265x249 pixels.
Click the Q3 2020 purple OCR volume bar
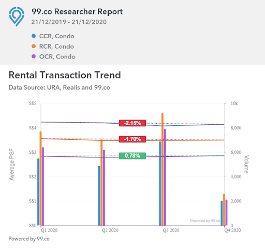click(165, 177)
